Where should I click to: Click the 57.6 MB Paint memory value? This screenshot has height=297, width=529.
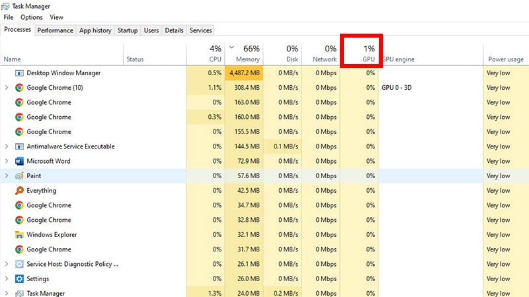click(249, 176)
